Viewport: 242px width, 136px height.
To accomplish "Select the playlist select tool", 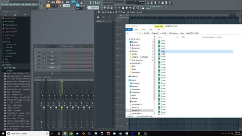I will tap(119, 12).
